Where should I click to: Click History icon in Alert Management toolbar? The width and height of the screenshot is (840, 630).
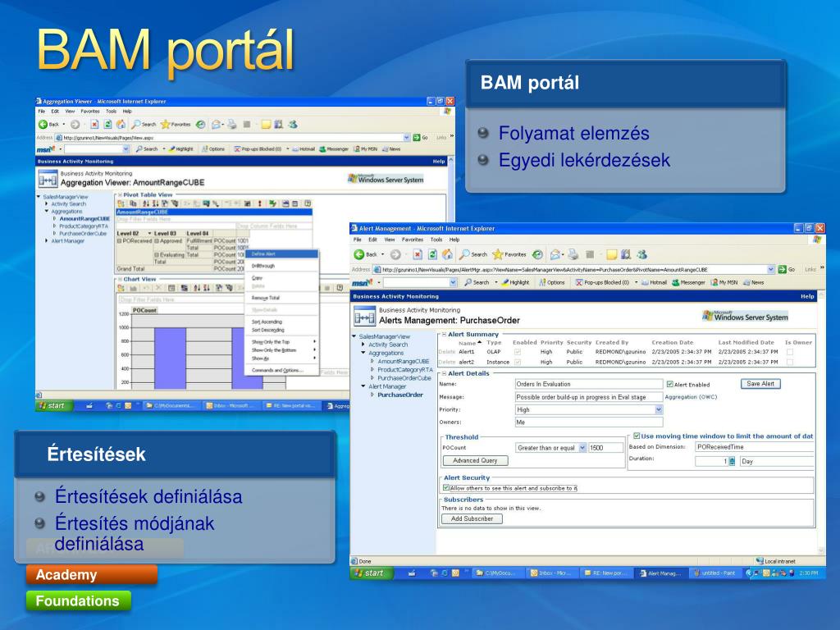[x=537, y=254]
